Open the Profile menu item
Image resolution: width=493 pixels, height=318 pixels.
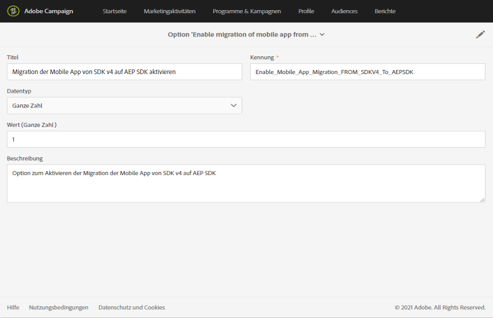coord(306,11)
